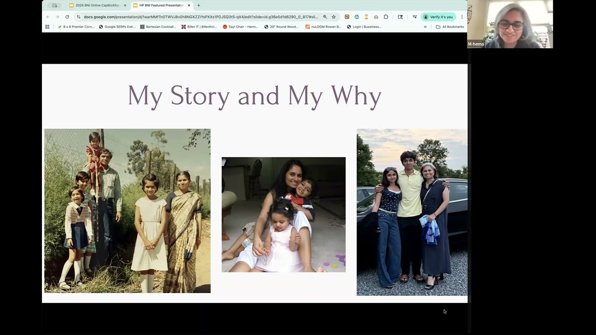Image resolution: width=596 pixels, height=335 pixels.
Task: Expand the hidden bookmarks chevron
Action: pos(425,27)
